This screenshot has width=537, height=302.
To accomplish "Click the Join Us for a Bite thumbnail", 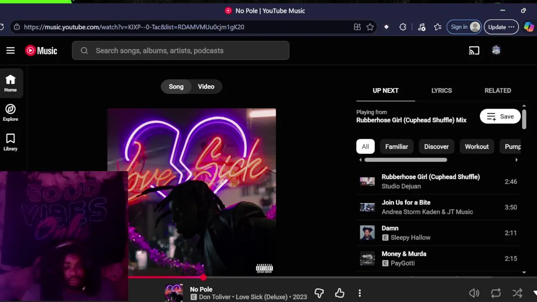I will (x=367, y=207).
